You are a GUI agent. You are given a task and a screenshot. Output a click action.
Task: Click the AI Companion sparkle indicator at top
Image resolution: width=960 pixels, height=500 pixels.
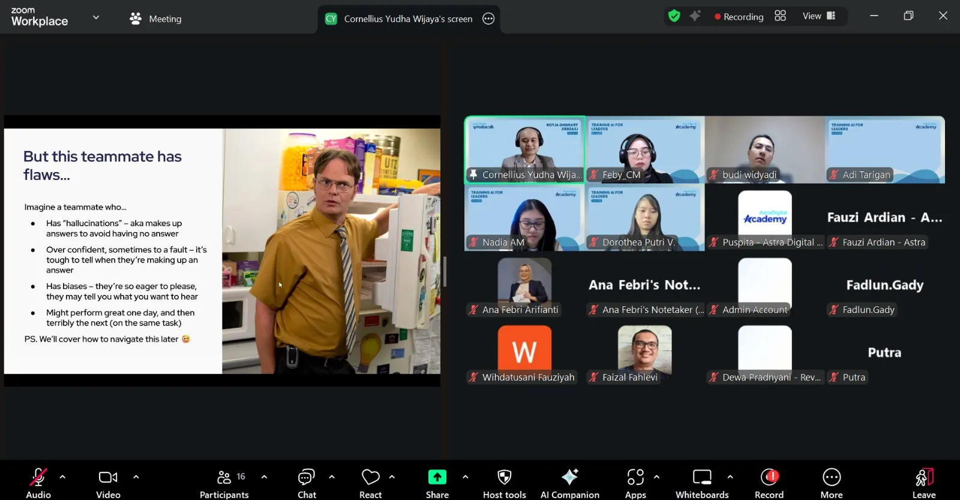[695, 16]
